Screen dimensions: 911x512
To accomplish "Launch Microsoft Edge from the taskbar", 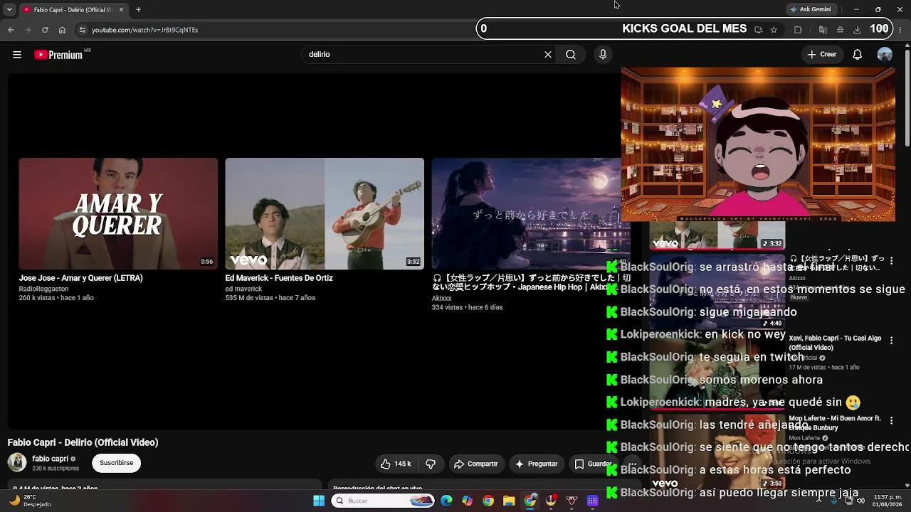I will [446, 501].
